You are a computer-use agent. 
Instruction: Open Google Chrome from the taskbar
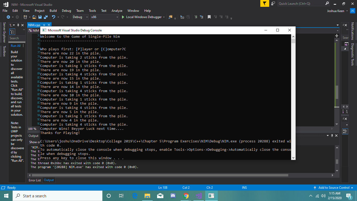pos(186,196)
